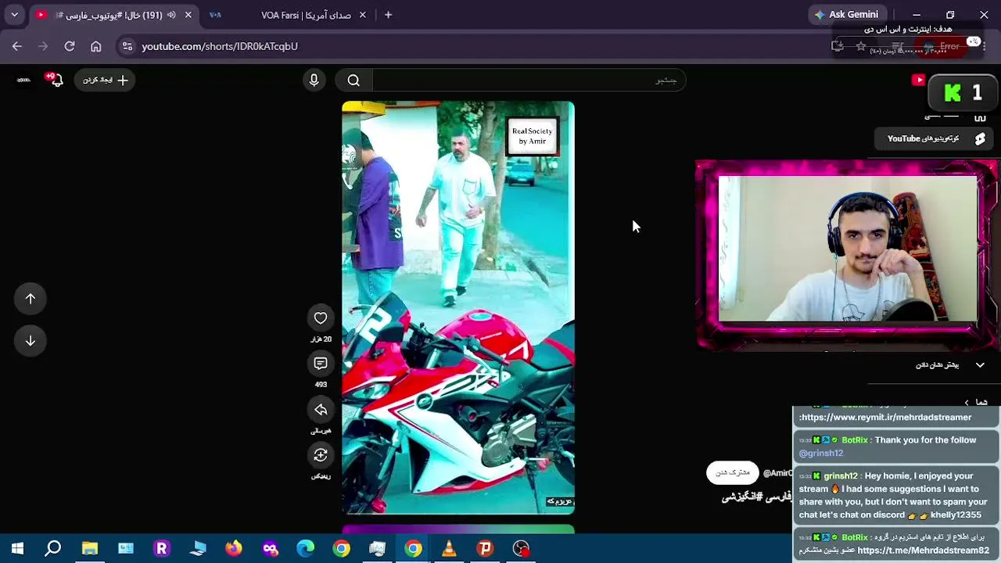This screenshot has height=563, width=1001.
Task: Open the purple R app in taskbar
Action: pos(162,549)
